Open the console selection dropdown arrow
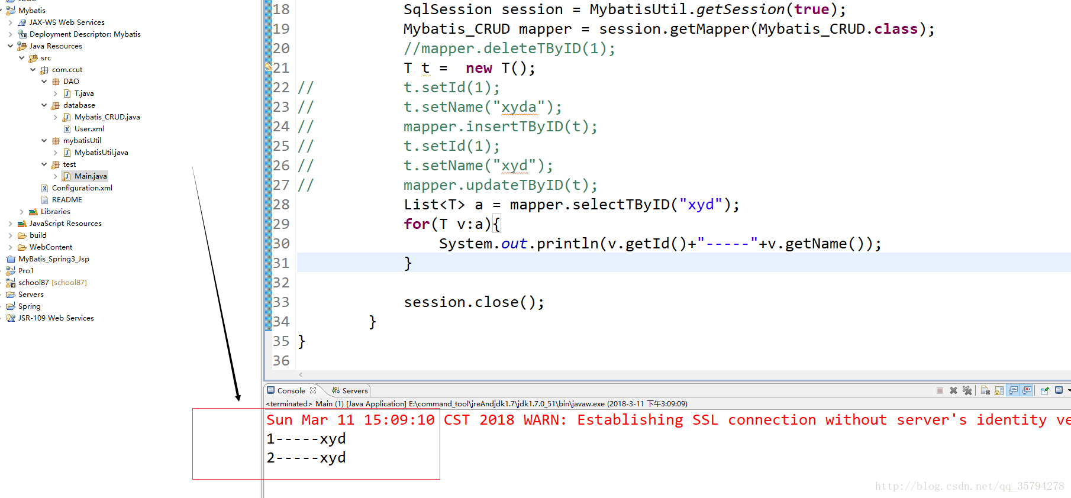The height and width of the screenshot is (498, 1071). pyautogui.click(x=1069, y=390)
